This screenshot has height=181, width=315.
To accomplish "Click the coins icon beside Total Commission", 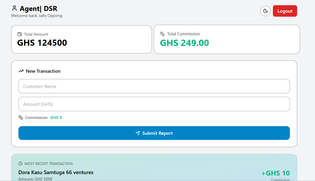I will tap(162, 34).
